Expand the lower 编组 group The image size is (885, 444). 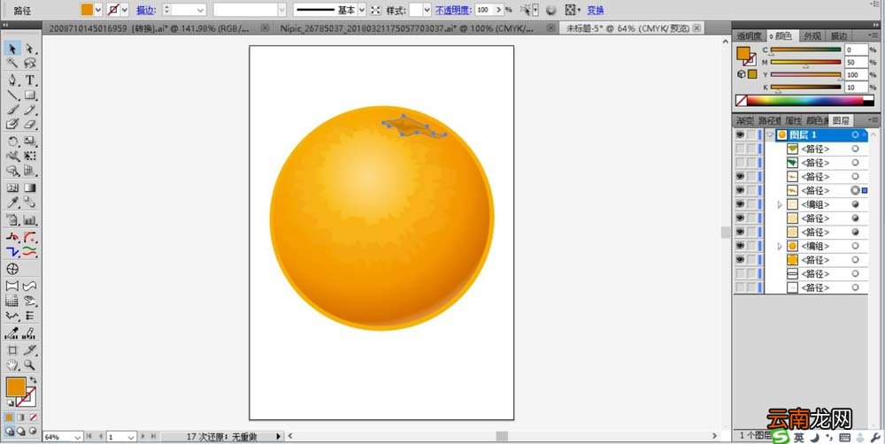tap(780, 247)
